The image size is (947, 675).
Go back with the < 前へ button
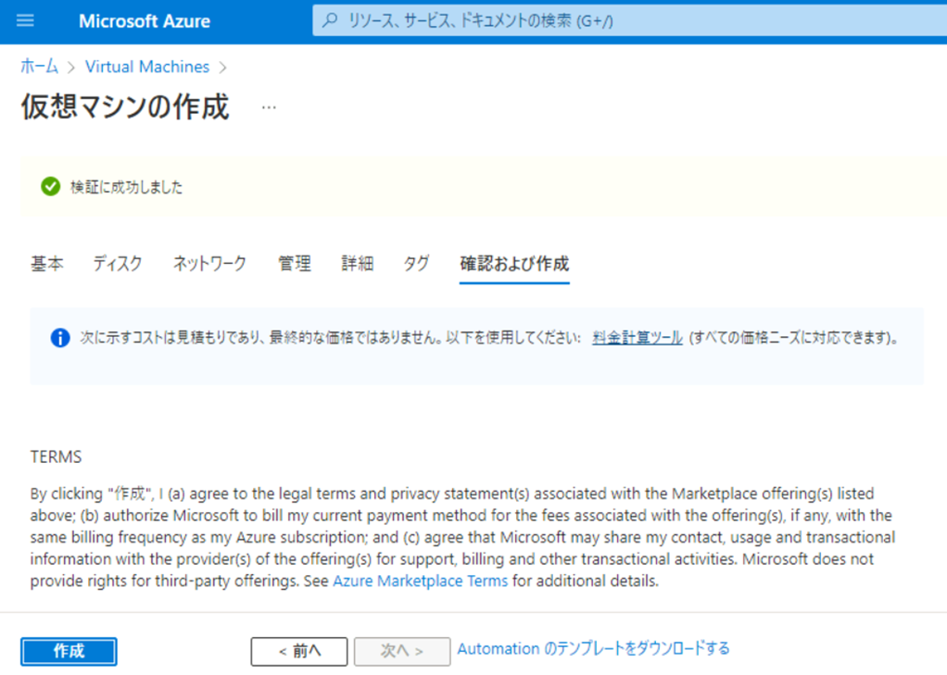299,652
